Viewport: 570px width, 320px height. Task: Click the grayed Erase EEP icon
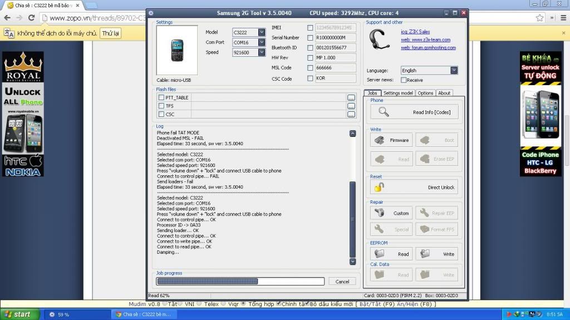425,159
